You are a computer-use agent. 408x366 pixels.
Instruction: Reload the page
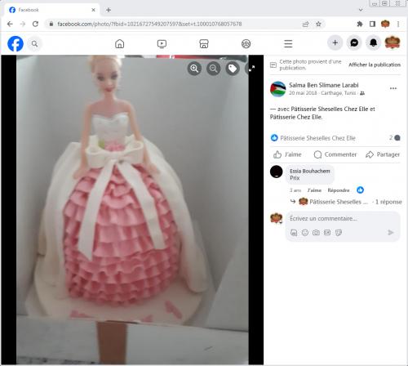click(35, 24)
